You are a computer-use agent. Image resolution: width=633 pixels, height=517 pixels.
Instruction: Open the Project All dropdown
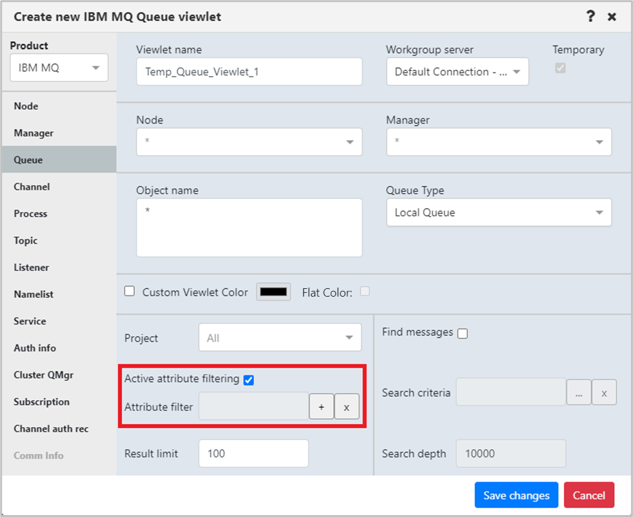pos(280,337)
